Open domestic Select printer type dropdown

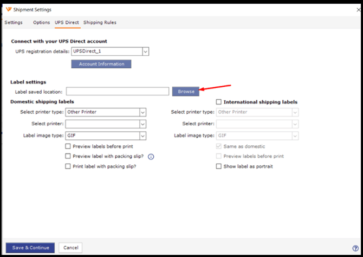click(x=143, y=112)
